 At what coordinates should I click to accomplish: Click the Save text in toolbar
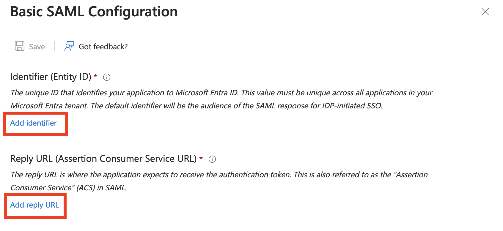(x=37, y=47)
